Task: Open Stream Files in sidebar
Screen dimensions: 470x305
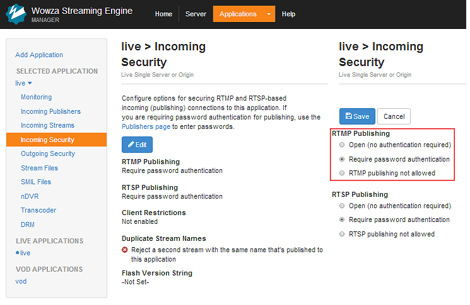Action: coord(39,168)
